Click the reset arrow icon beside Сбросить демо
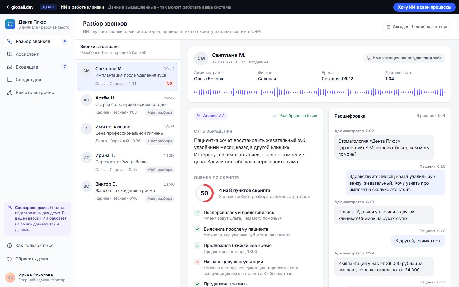The width and height of the screenshot is (459, 287). pyautogui.click(x=10, y=259)
